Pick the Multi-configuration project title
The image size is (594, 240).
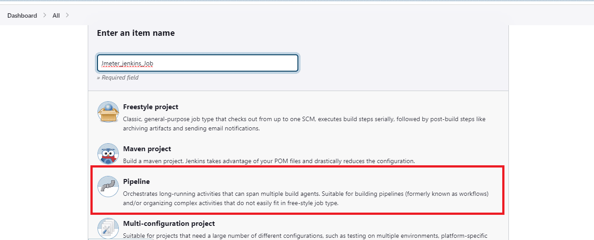coord(169,224)
